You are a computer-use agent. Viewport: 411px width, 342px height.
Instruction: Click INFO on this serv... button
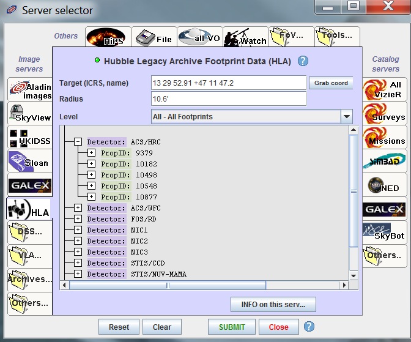coord(273,305)
